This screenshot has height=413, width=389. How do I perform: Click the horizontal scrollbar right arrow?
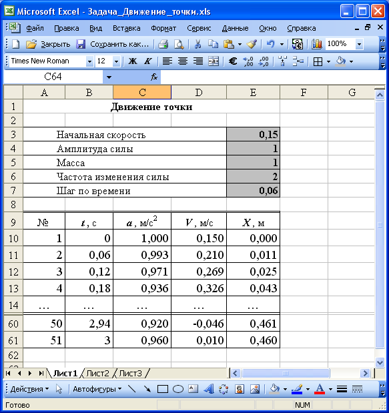(x=365, y=373)
